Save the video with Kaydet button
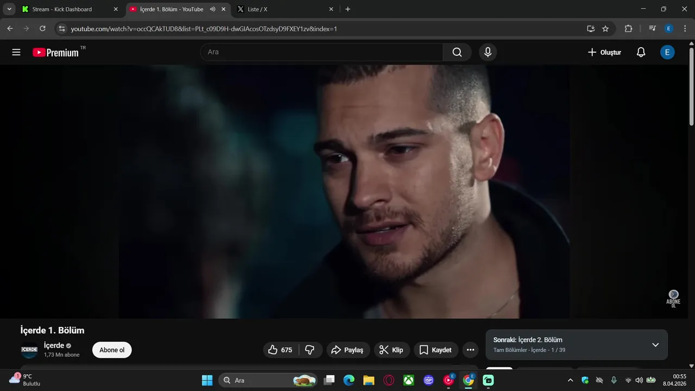The width and height of the screenshot is (695, 391). point(436,350)
